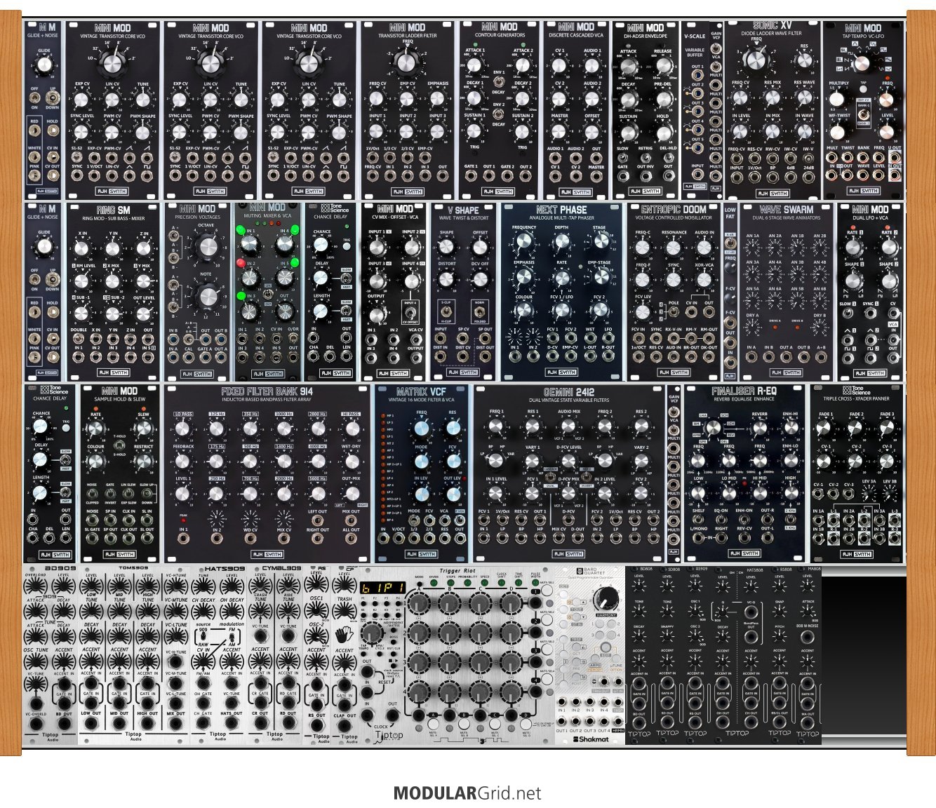Viewport: 936px width, 808px height.
Task: Click the WET jack on Next Phase
Action: tap(590, 338)
